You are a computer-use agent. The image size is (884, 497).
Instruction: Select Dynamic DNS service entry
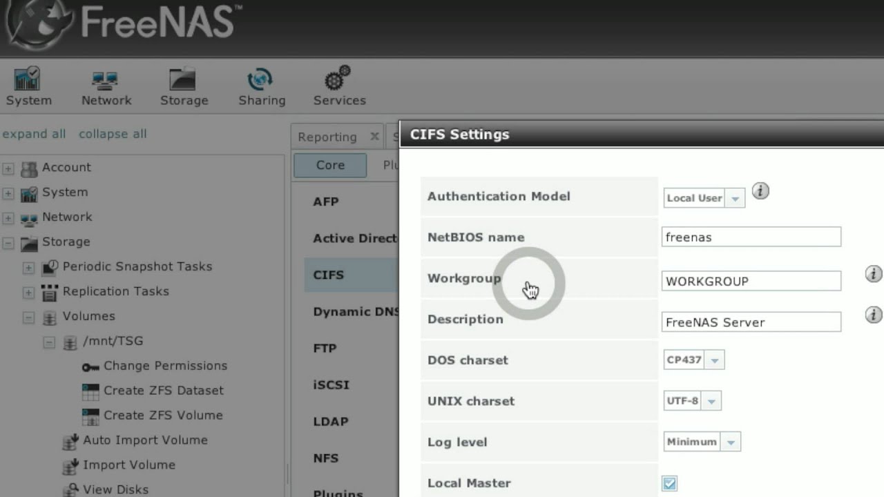click(x=356, y=311)
